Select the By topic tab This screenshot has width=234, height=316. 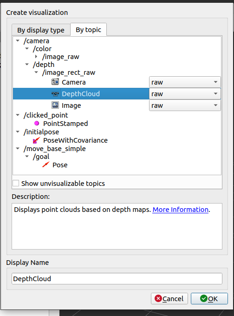pos(88,30)
